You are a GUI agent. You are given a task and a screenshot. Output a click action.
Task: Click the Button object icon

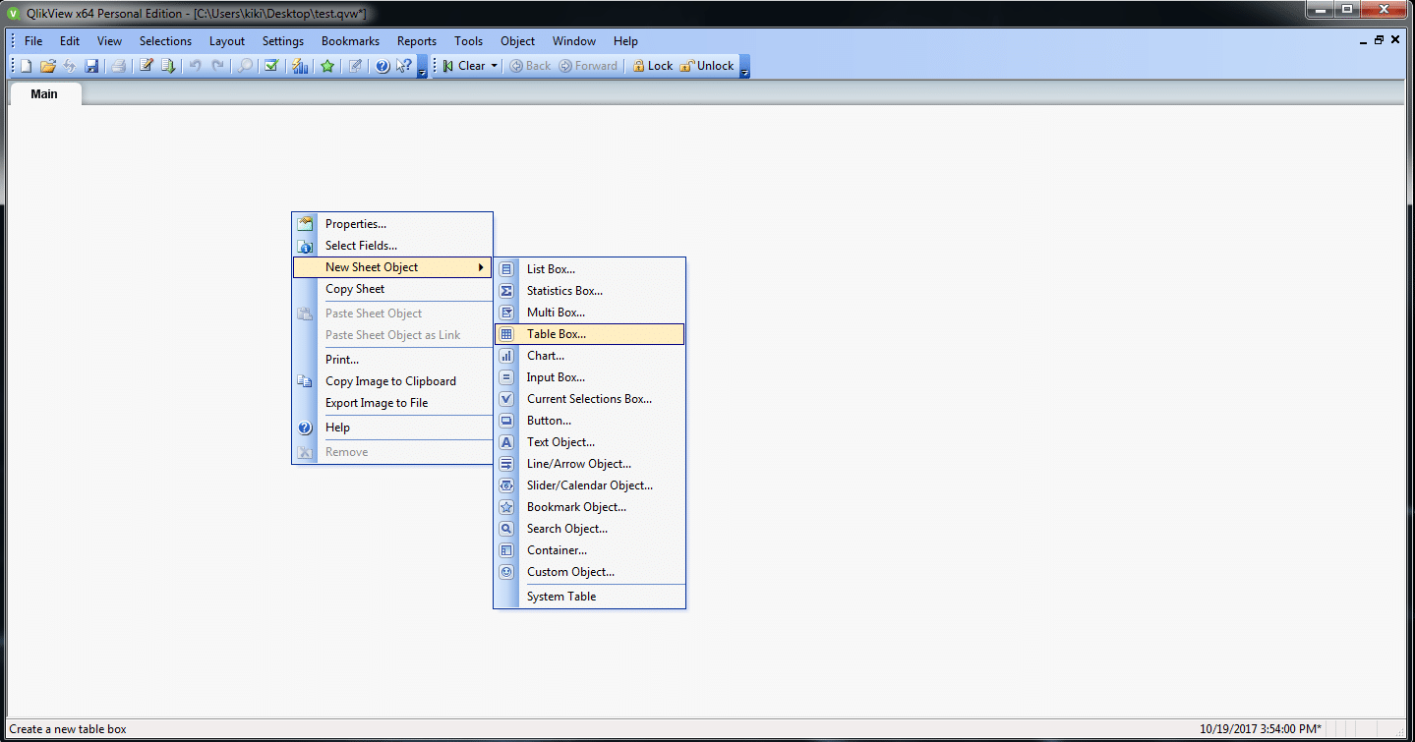(x=506, y=421)
